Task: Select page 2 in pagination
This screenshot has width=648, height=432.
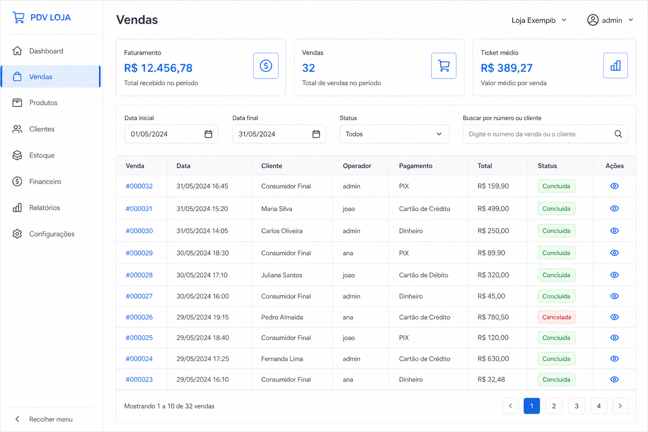Action: pos(554,406)
